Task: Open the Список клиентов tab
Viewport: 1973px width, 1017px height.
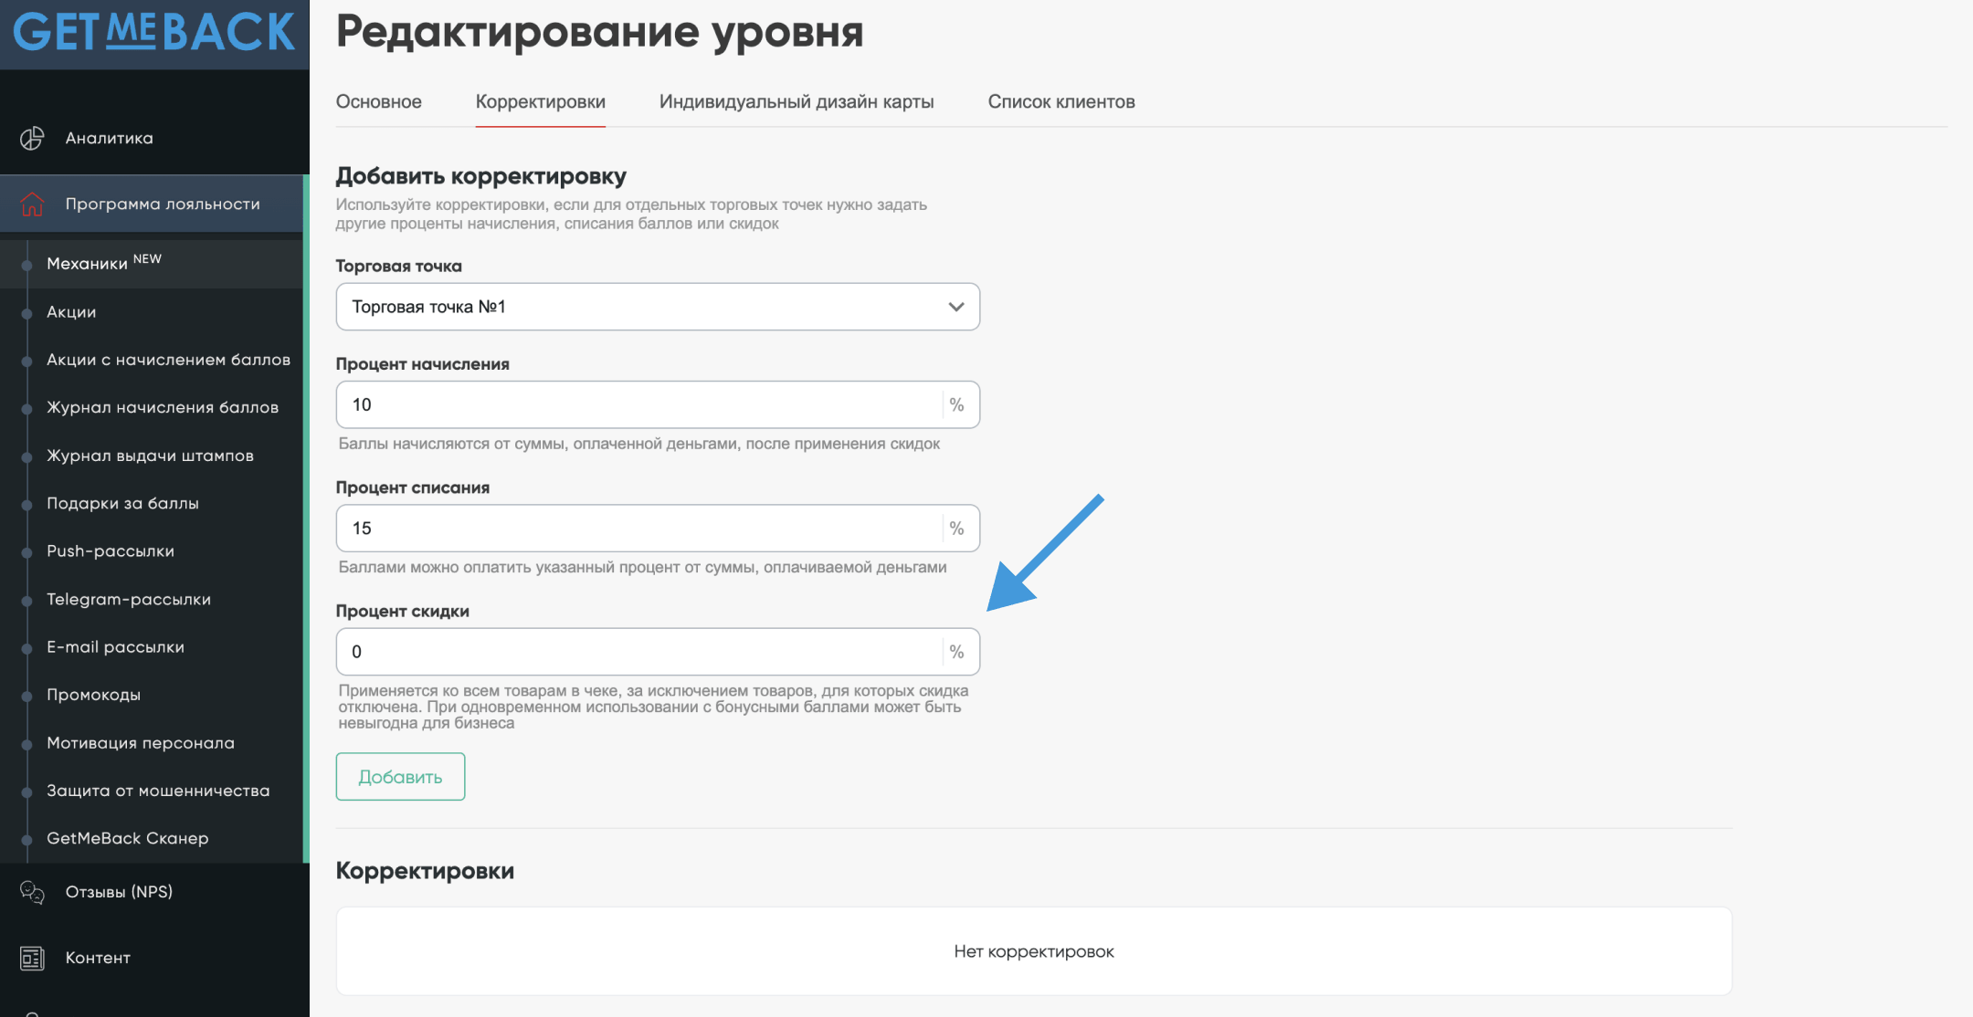Action: (1061, 101)
